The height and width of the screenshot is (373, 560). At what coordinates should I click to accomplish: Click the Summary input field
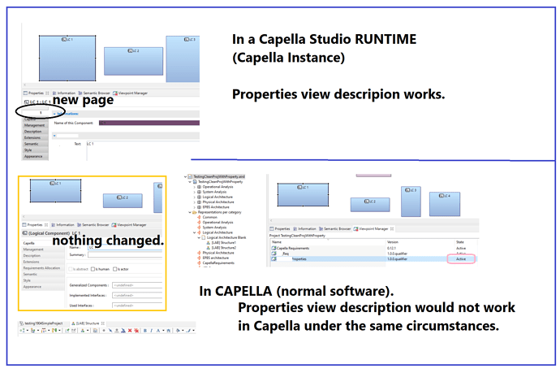point(125,255)
